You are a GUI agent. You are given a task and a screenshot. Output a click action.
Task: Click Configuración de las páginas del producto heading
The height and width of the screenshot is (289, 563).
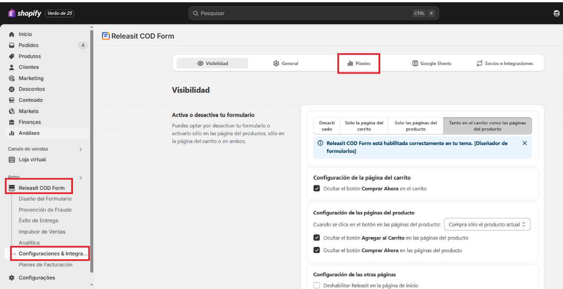tap(364, 213)
